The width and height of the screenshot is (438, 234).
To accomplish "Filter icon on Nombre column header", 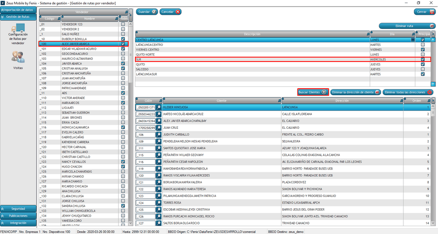I will click(x=117, y=19).
